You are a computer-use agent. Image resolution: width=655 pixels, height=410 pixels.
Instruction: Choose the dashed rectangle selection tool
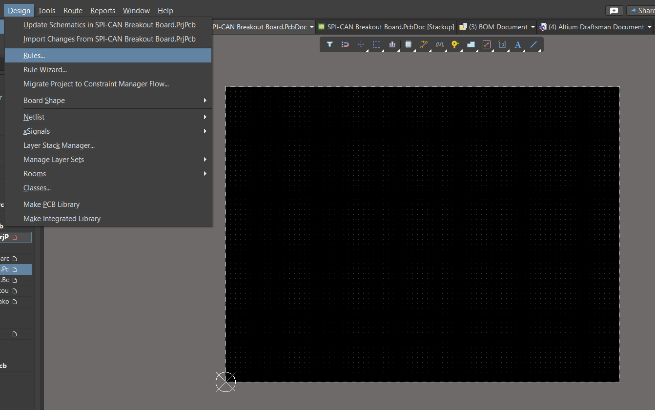point(377,44)
